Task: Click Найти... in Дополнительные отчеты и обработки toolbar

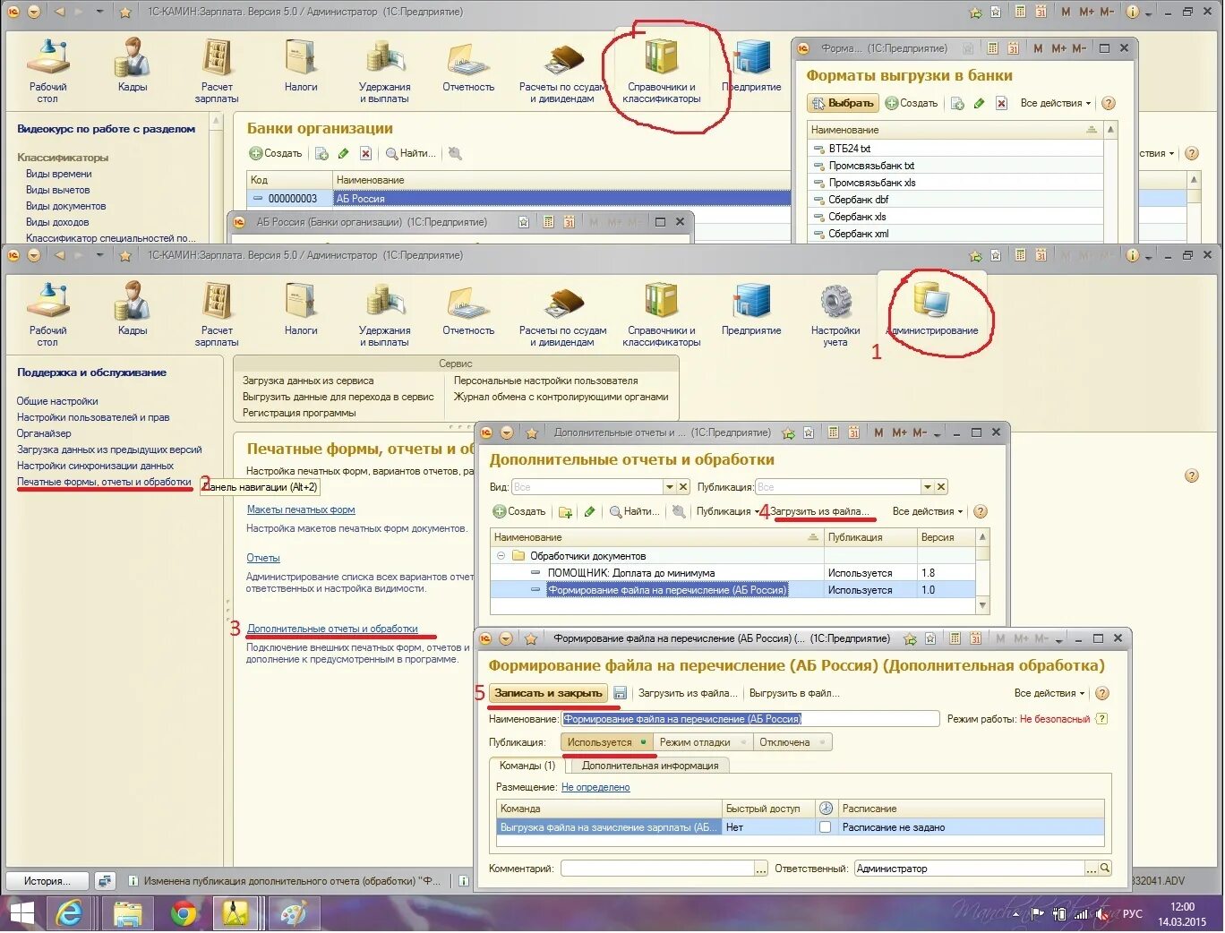Action: [x=634, y=511]
